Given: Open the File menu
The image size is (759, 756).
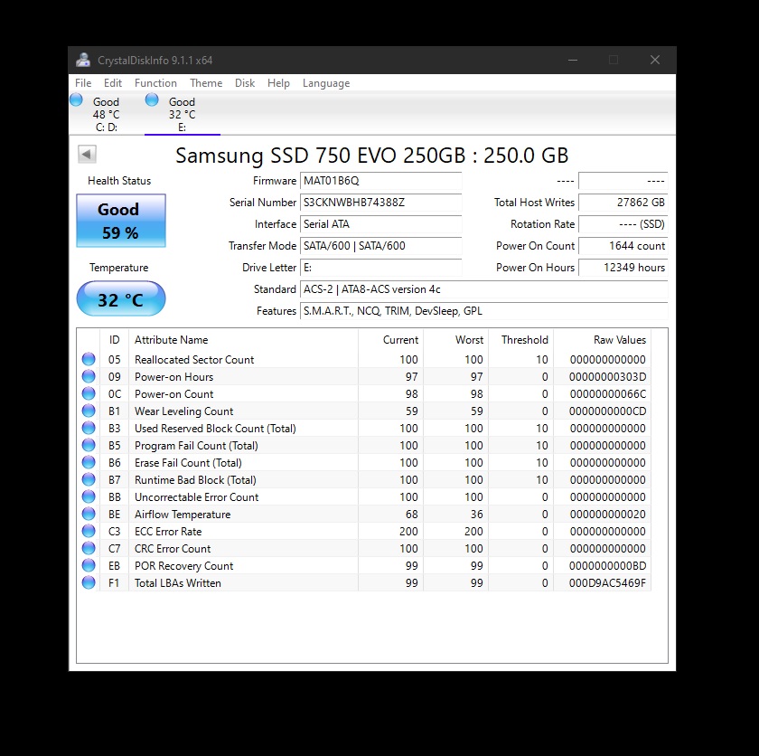Looking at the screenshot, I should coord(83,83).
